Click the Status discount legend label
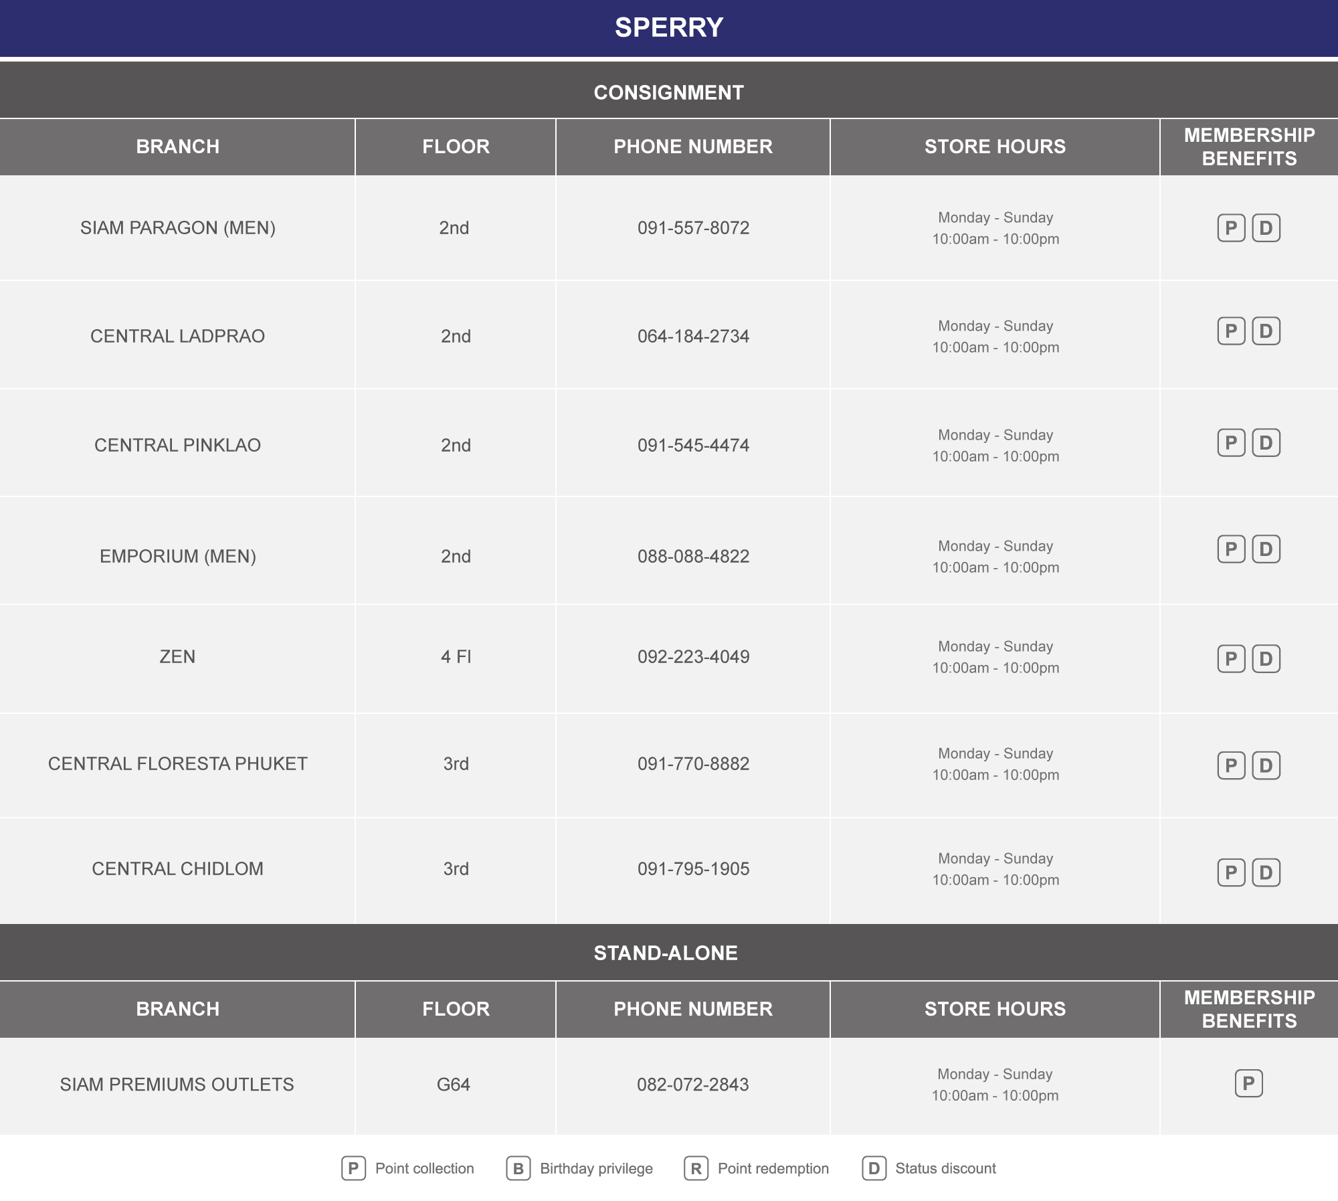This screenshot has width=1338, height=1201. (945, 1168)
